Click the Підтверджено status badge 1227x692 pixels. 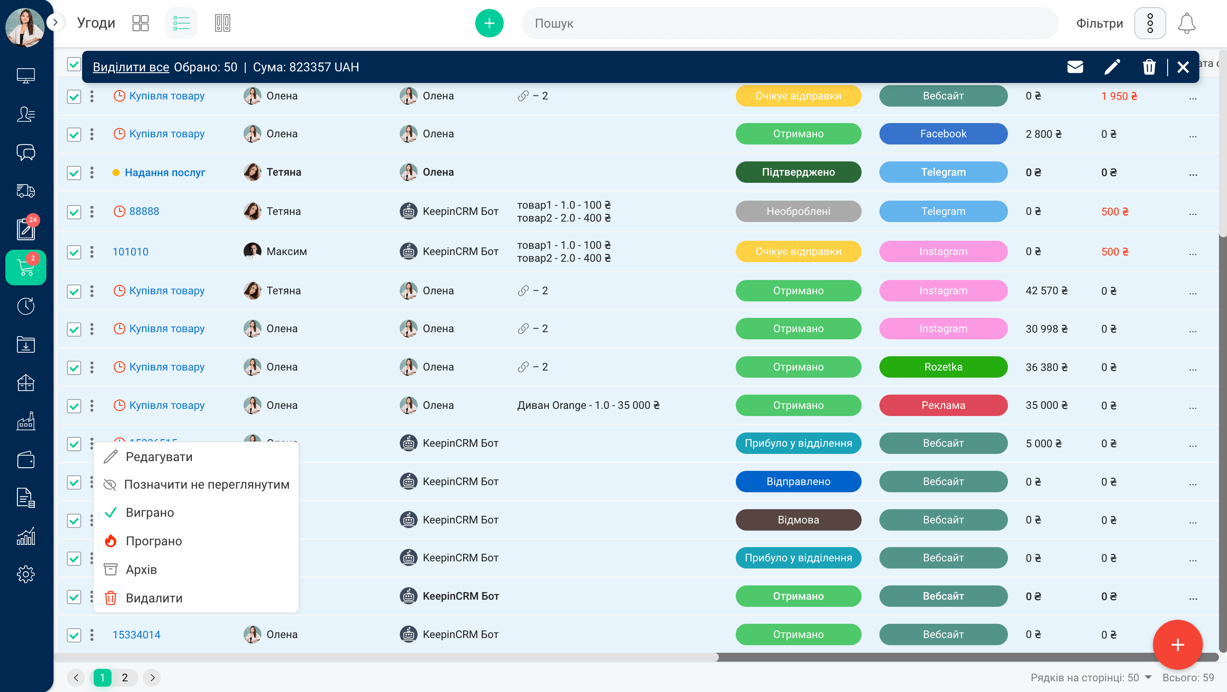tap(798, 172)
